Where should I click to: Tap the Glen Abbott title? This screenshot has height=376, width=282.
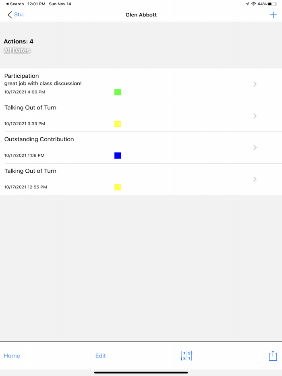click(x=141, y=14)
